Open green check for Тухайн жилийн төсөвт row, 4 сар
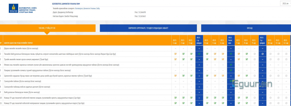 [207, 60]
